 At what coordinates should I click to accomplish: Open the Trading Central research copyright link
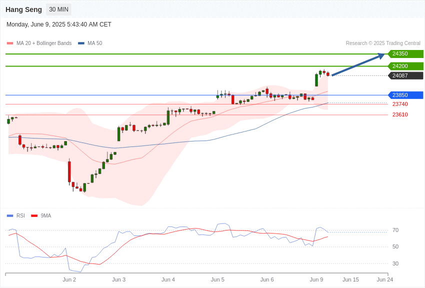tap(383, 43)
